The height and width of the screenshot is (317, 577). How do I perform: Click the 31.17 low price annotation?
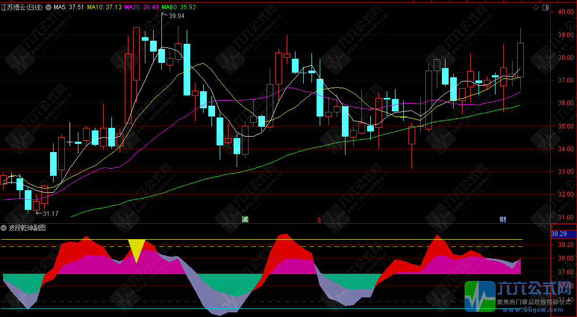pyautogui.click(x=51, y=214)
